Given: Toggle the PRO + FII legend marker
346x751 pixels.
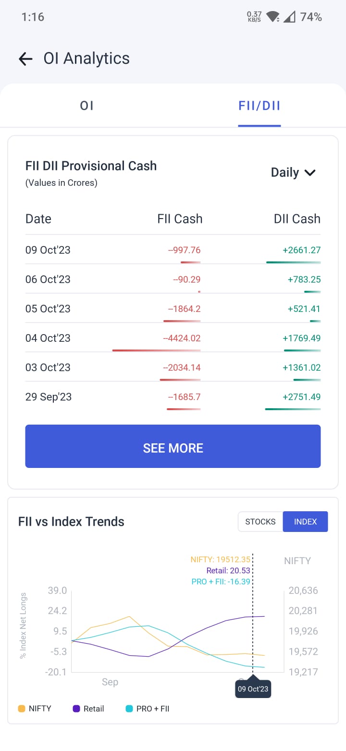Looking at the screenshot, I should coord(129,709).
